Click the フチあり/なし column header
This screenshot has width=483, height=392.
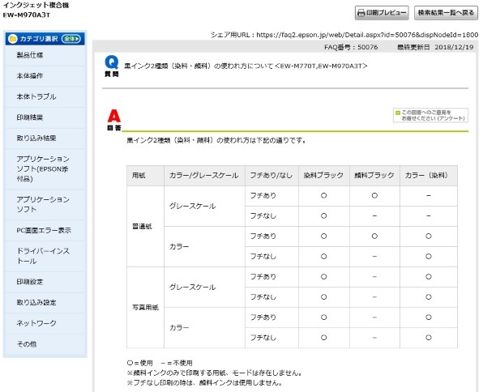point(271,176)
